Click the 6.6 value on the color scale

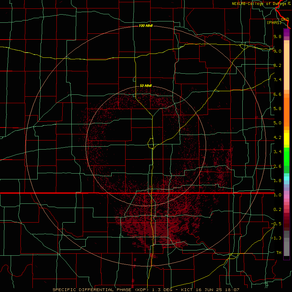(x=277, y=94)
